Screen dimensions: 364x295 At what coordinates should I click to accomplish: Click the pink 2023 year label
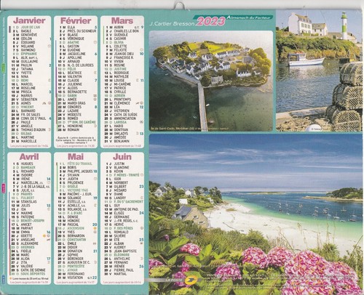[211, 22]
